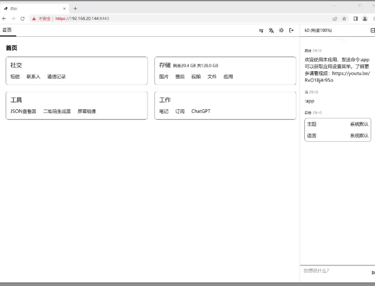375x286 pixels.
Task: Click the logout icon in header
Action: tap(291, 30)
